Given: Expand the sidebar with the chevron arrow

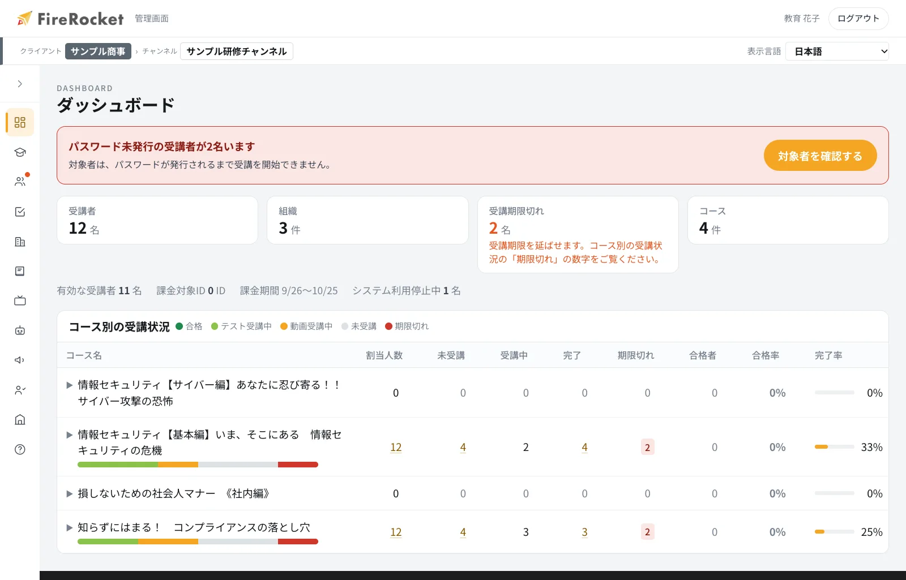Looking at the screenshot, I should click(20, 84).
